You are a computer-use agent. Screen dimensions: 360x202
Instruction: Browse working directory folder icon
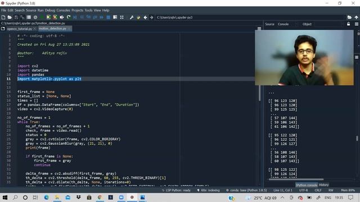tap(349, 17)
